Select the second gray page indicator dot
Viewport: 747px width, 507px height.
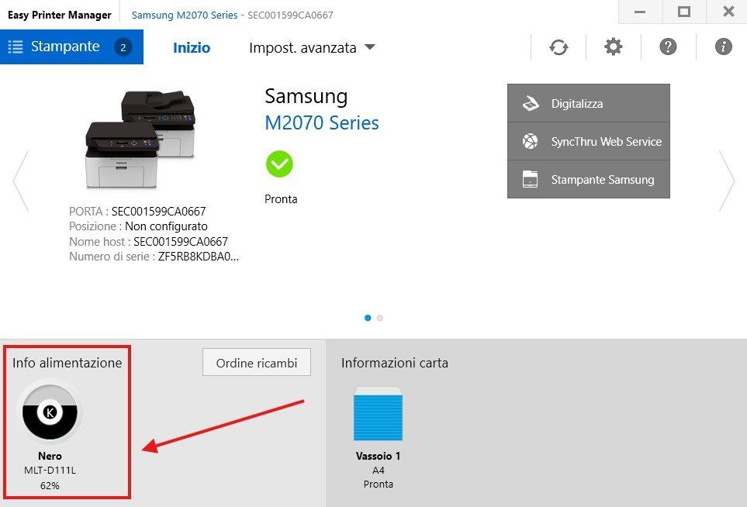[379, 318]
